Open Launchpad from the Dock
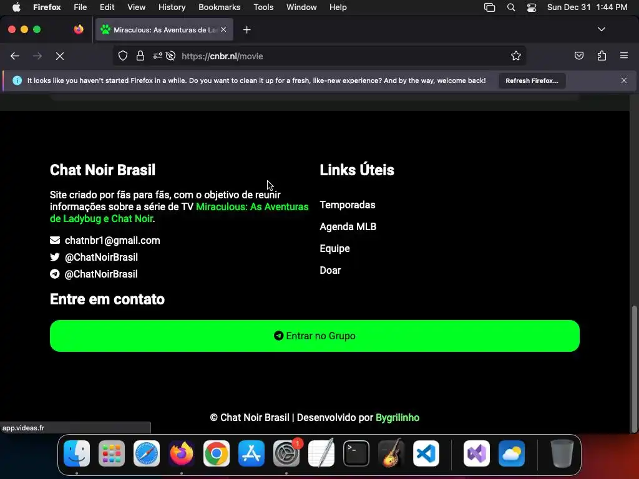639x479 pixels. 112,453
